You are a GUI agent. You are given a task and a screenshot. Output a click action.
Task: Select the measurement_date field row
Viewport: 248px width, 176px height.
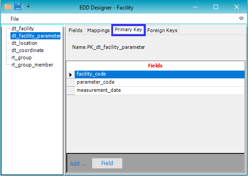click(x=159, y=90)
